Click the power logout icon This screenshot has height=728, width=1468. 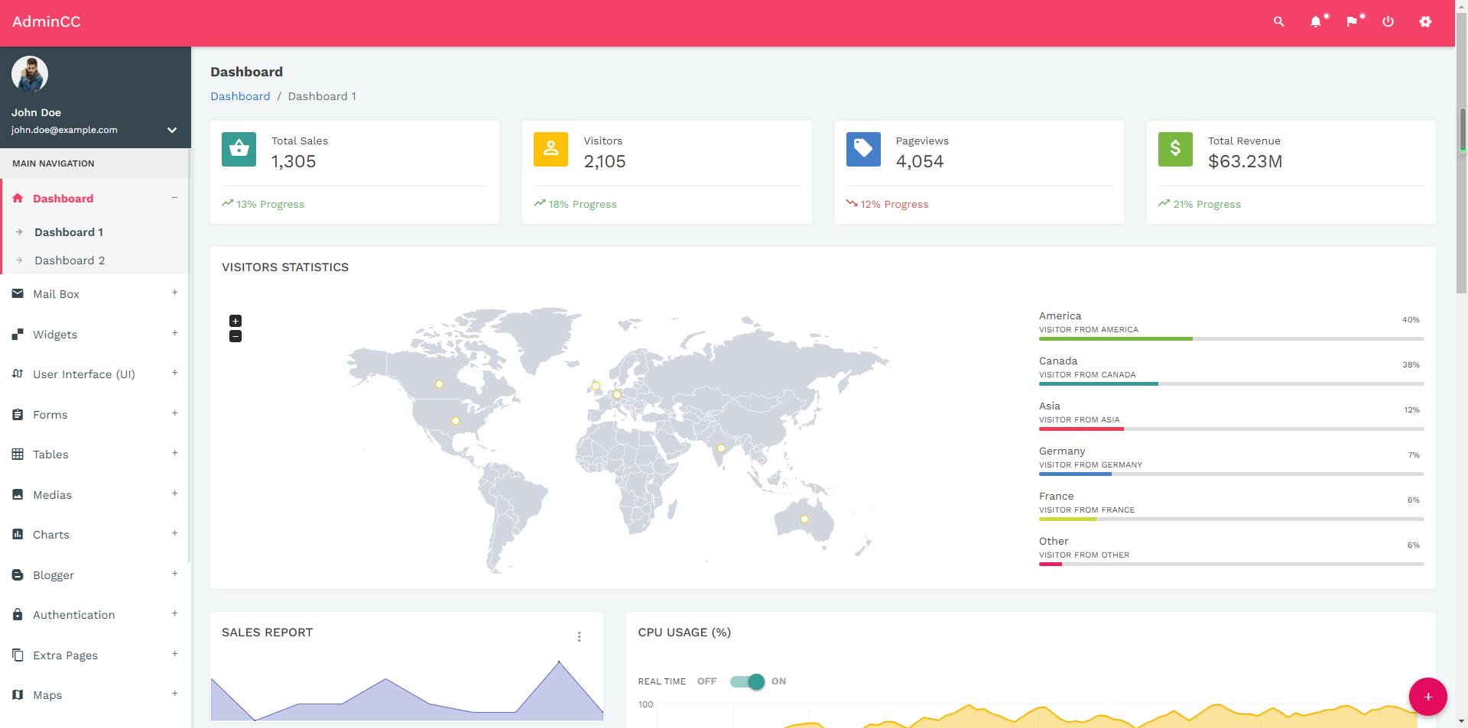(x=1388, y=22)
